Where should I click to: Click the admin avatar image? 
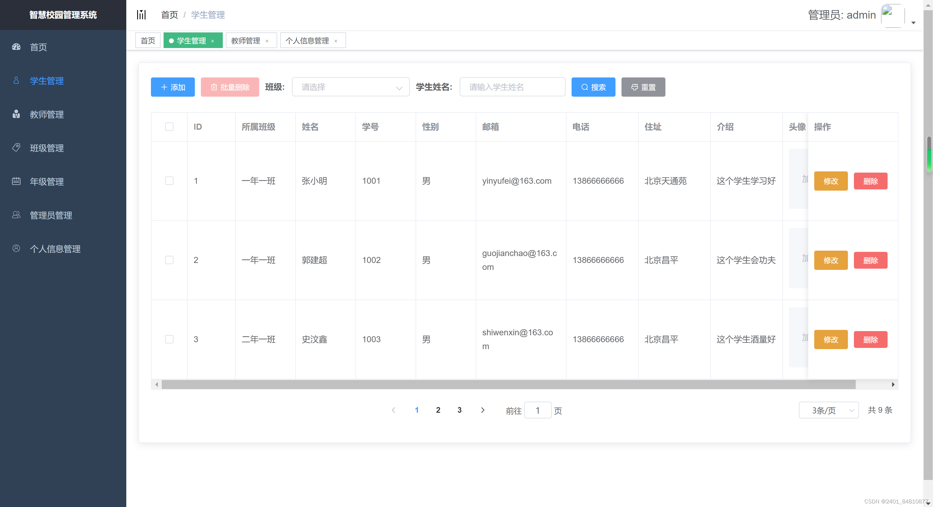click(892, 15)
